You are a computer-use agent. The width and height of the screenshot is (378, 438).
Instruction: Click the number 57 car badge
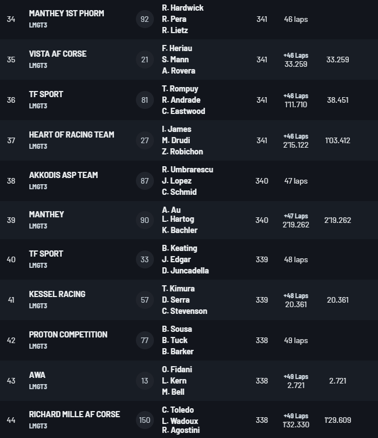pyautogui.click(x=145, y=300)
